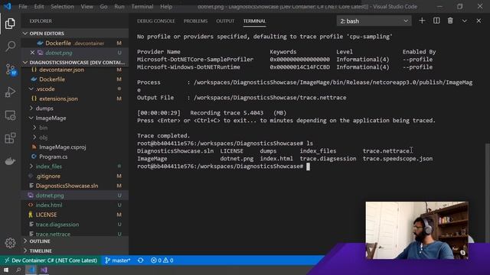490x275 pixels.
Task: Open Source Control view with badge
Action: click(10, 70)
